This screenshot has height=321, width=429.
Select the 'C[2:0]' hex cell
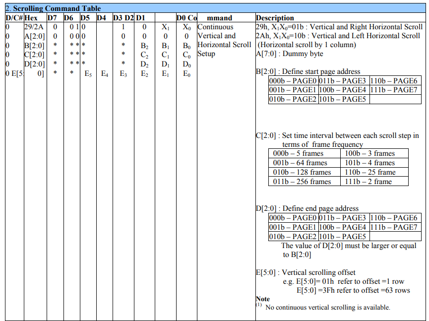(34, 55)
